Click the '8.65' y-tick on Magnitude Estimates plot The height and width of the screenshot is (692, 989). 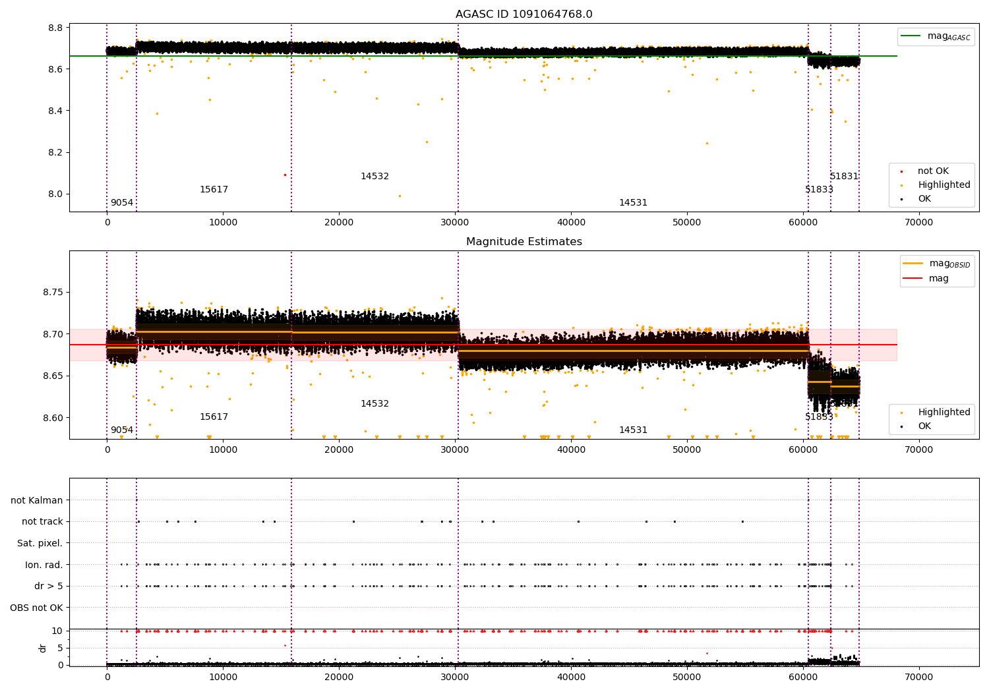click(x=53, y=376)
